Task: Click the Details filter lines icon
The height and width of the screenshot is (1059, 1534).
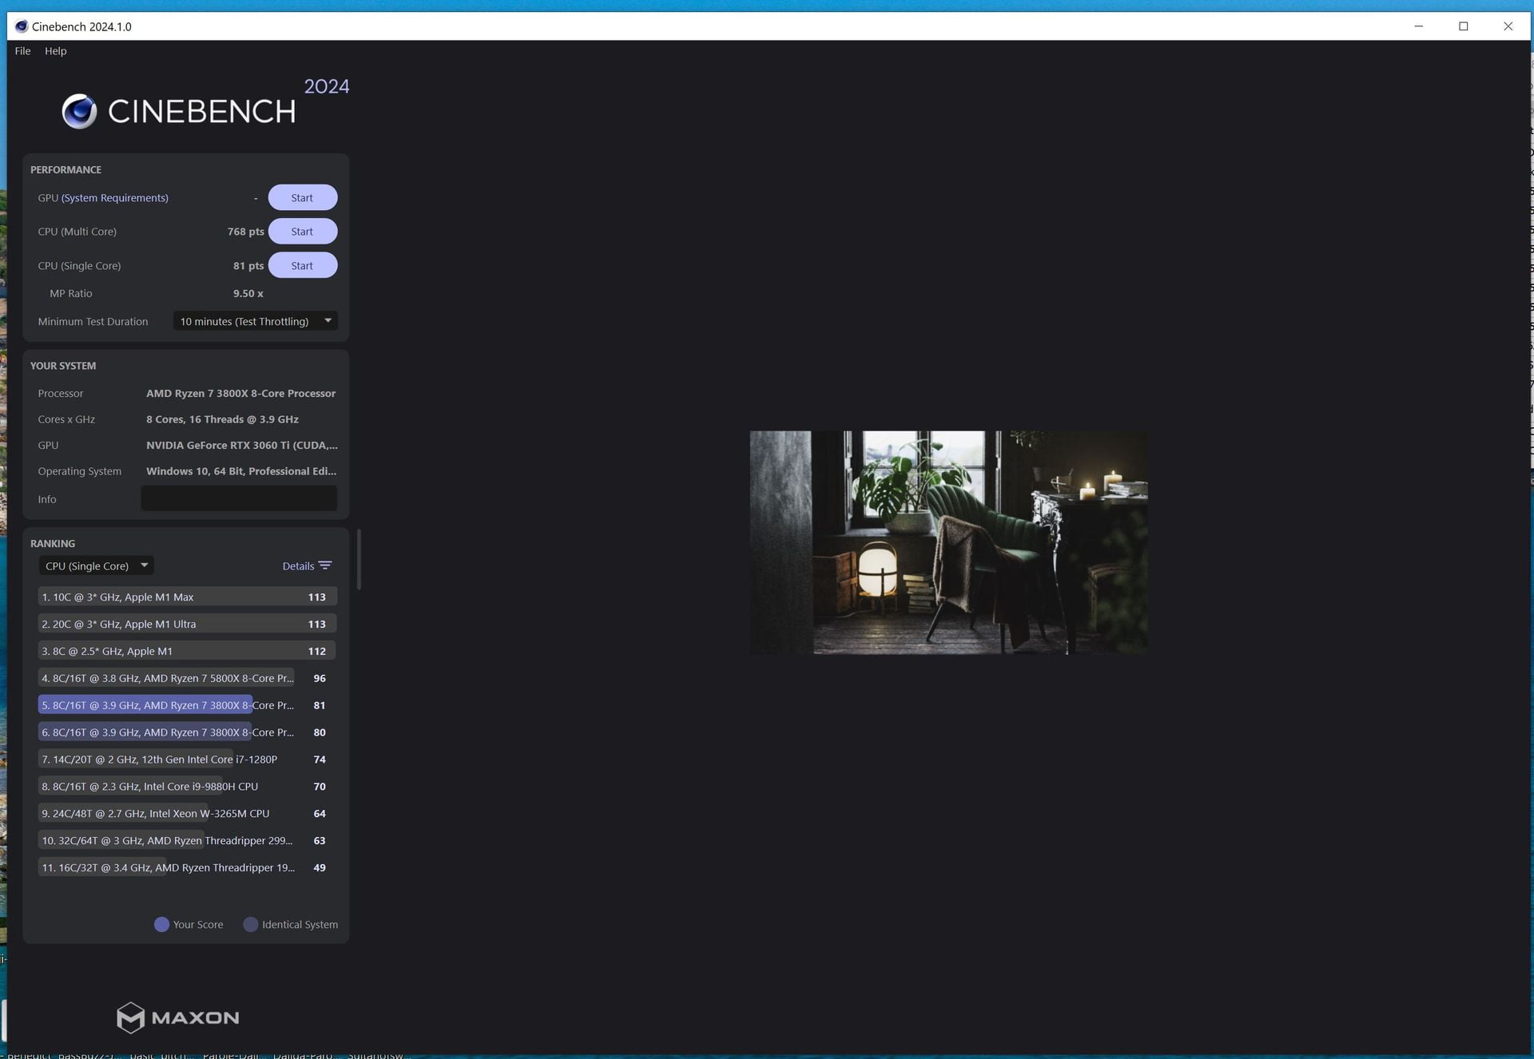Action: 325,565
